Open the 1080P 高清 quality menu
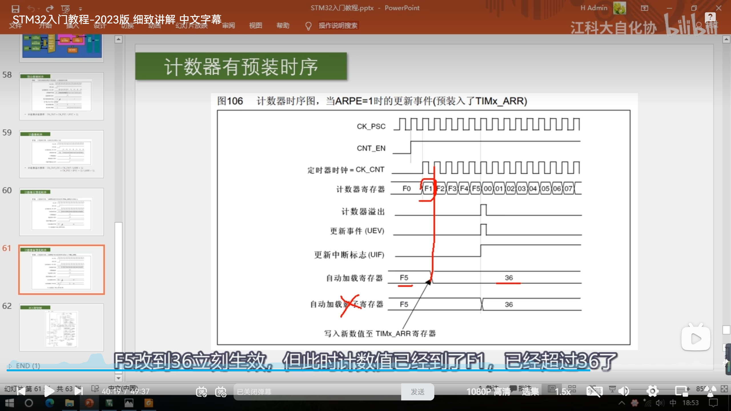731x411 pixels. tap(488, 392)
